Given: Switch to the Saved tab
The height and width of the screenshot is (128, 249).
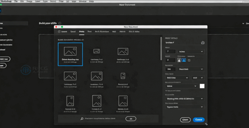Looking at the screenshot, I should click(x=73, y=31).
